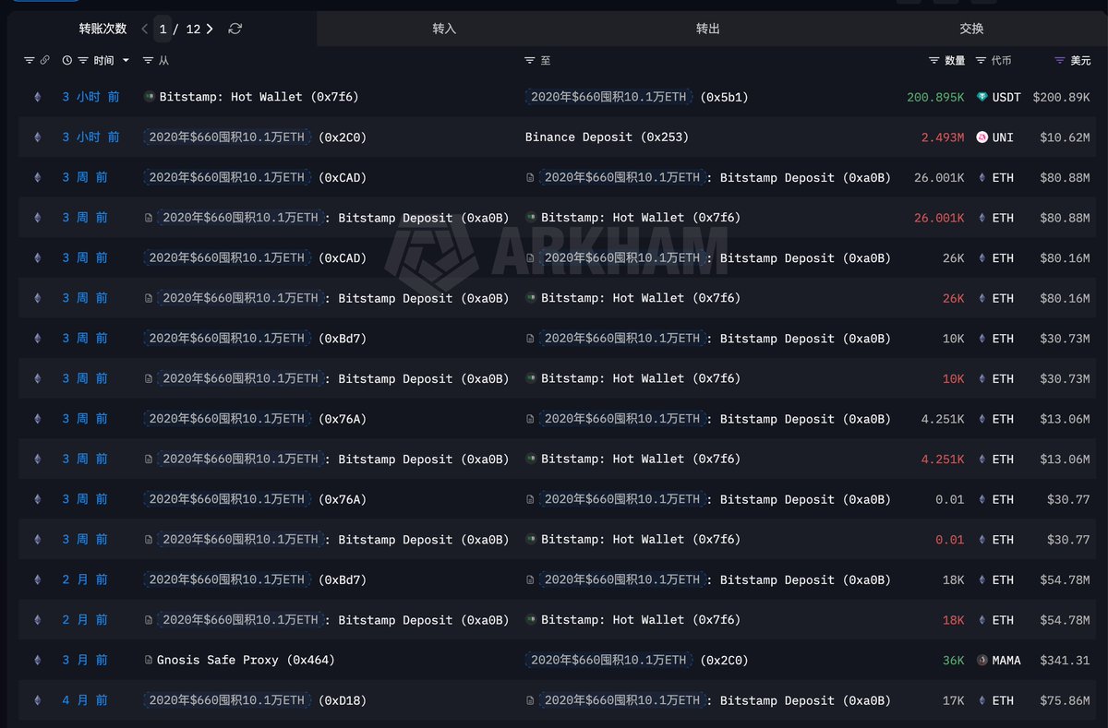Click the pink UNI token icon

pyautogui.click(x=982, y=137)
